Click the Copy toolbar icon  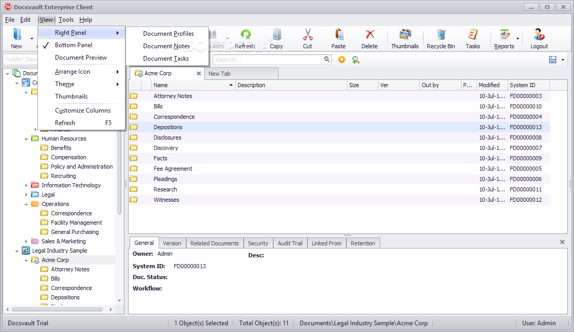[x=276, y=34]
